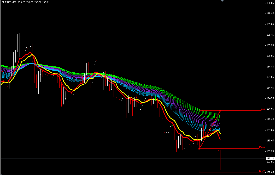Select the Fibonacci 161.8 level label

(x=262, y=171)
